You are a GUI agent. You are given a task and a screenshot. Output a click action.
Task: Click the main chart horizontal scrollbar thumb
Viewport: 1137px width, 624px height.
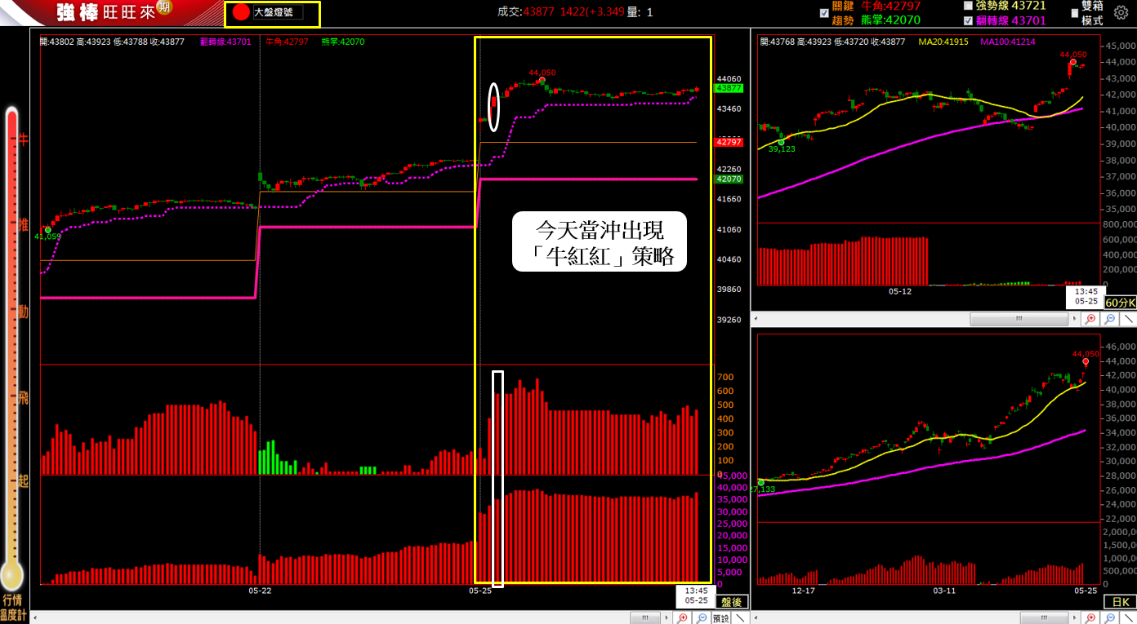645,618
